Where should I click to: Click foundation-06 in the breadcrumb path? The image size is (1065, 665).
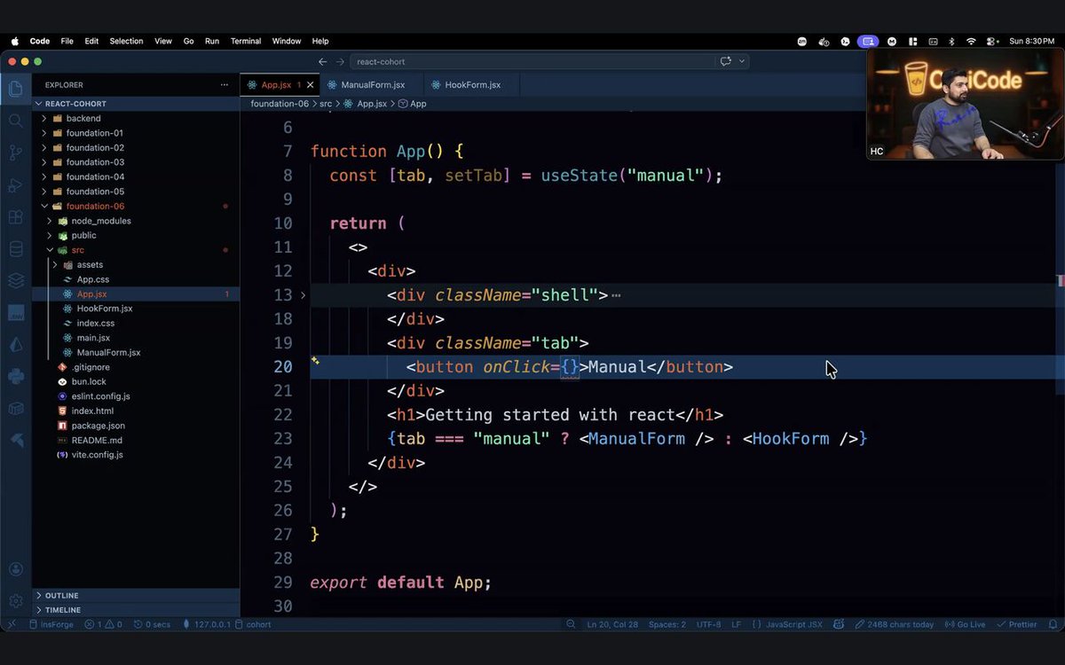tap(280, 104)
